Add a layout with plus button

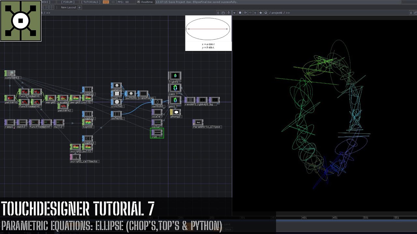[x=79, y=7]
